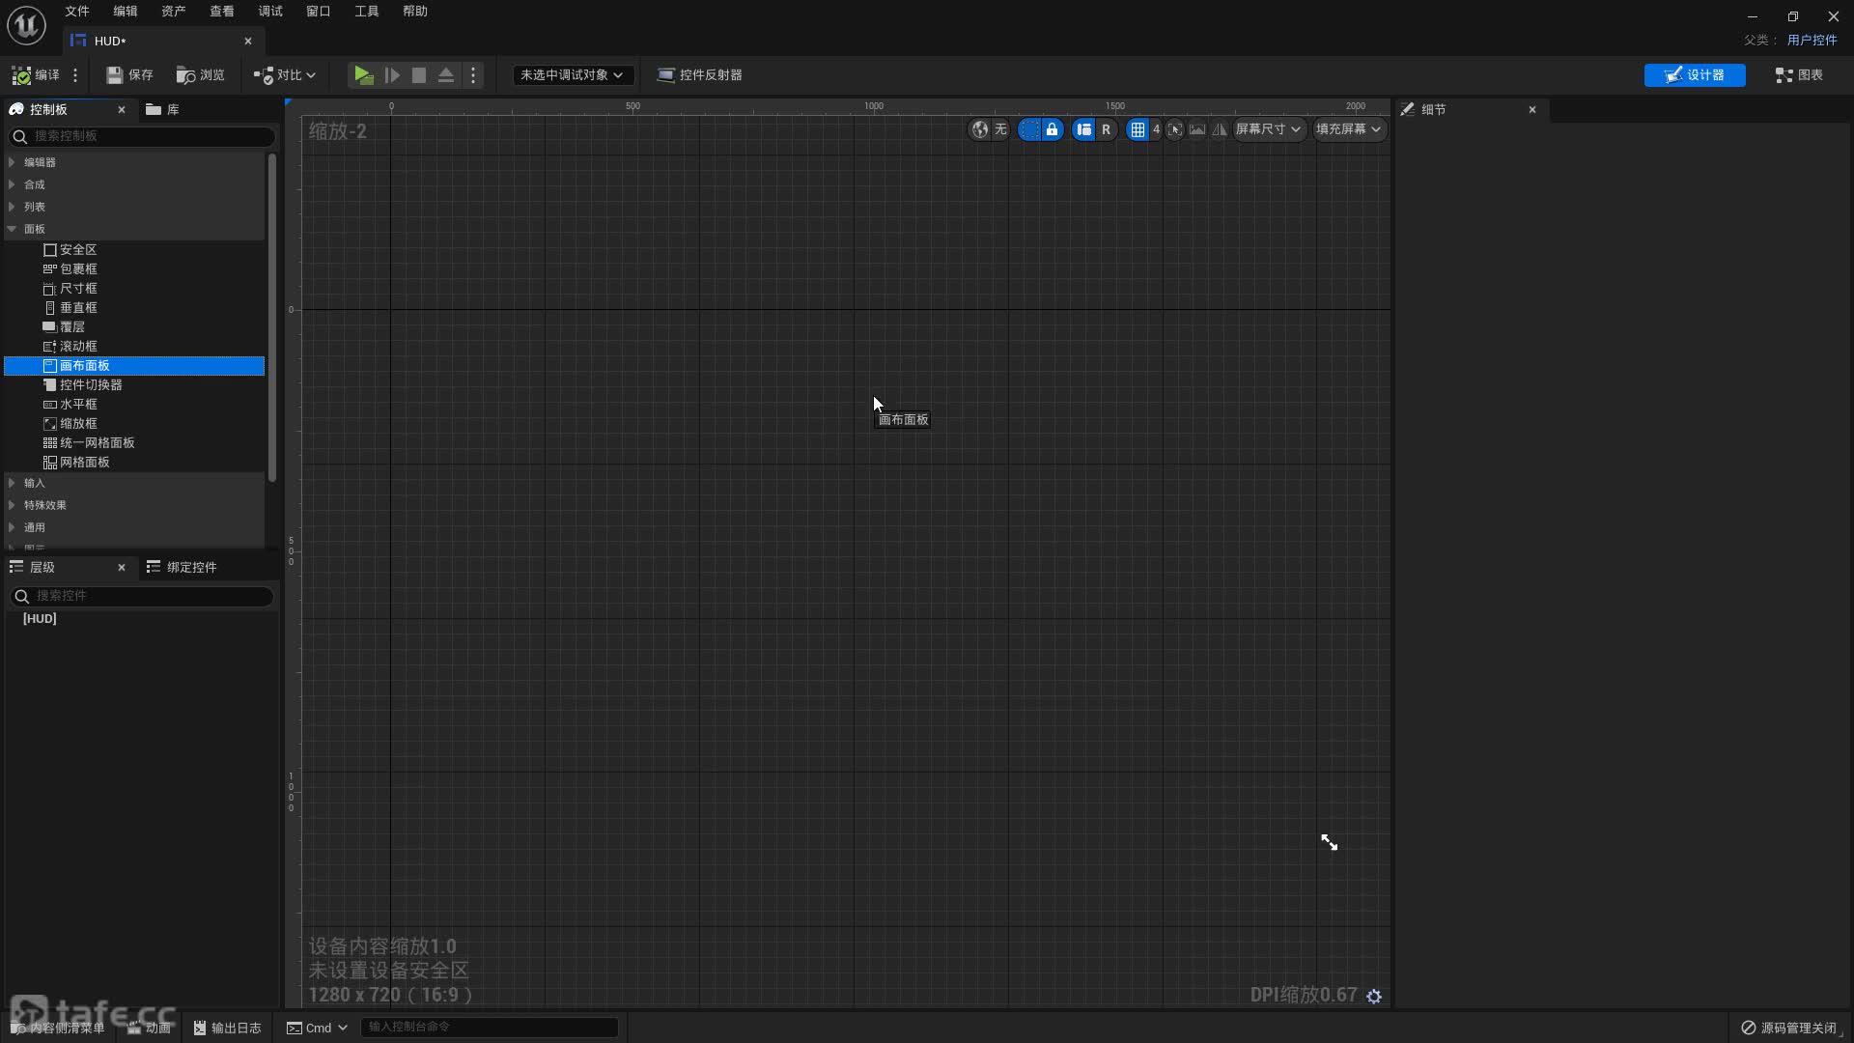Compile the widget with 编译 button
The width and height of the screenshot is (1854, 1043).
pos(36,75)
